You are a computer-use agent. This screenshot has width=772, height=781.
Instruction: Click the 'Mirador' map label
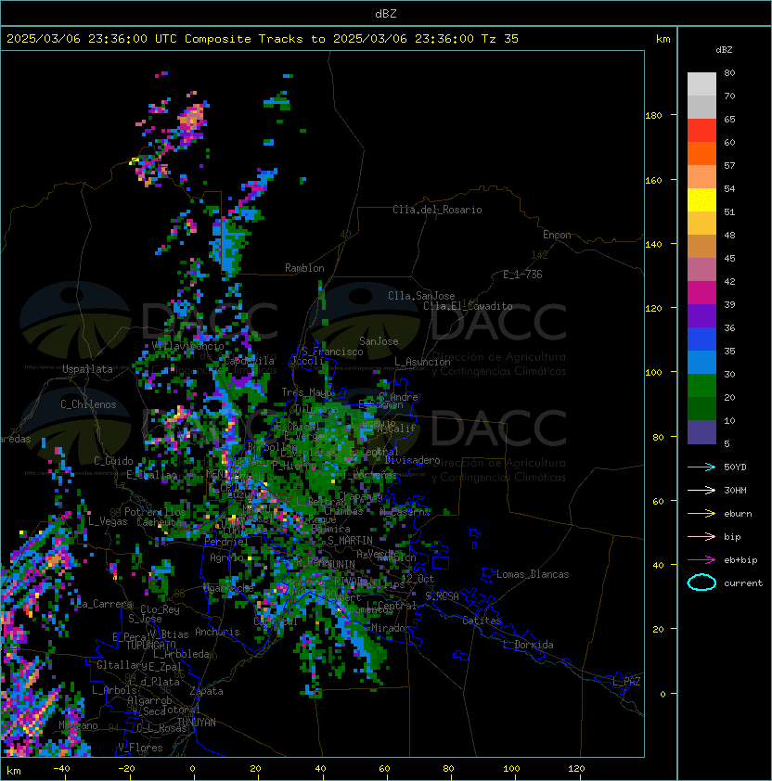pyautogui.click(x=392, y=628)
